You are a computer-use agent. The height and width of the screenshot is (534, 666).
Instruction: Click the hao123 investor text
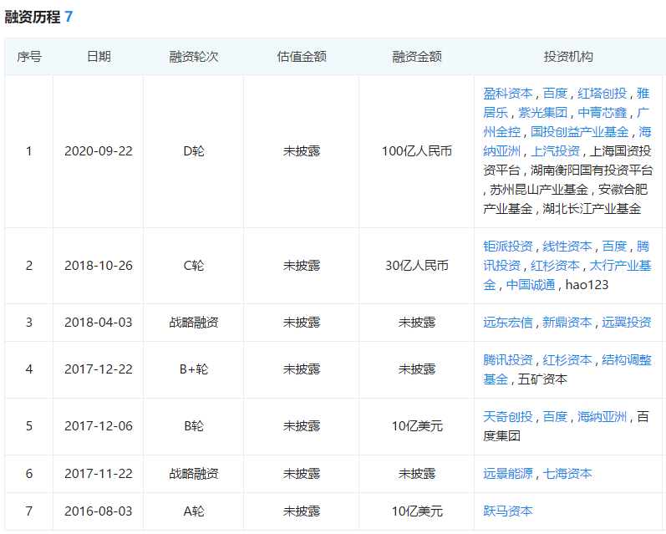(587, 285)
